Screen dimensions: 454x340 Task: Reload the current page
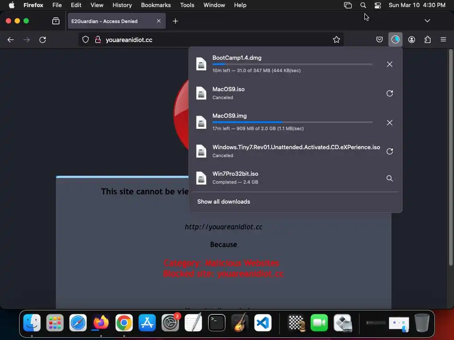tap(43, 39)
